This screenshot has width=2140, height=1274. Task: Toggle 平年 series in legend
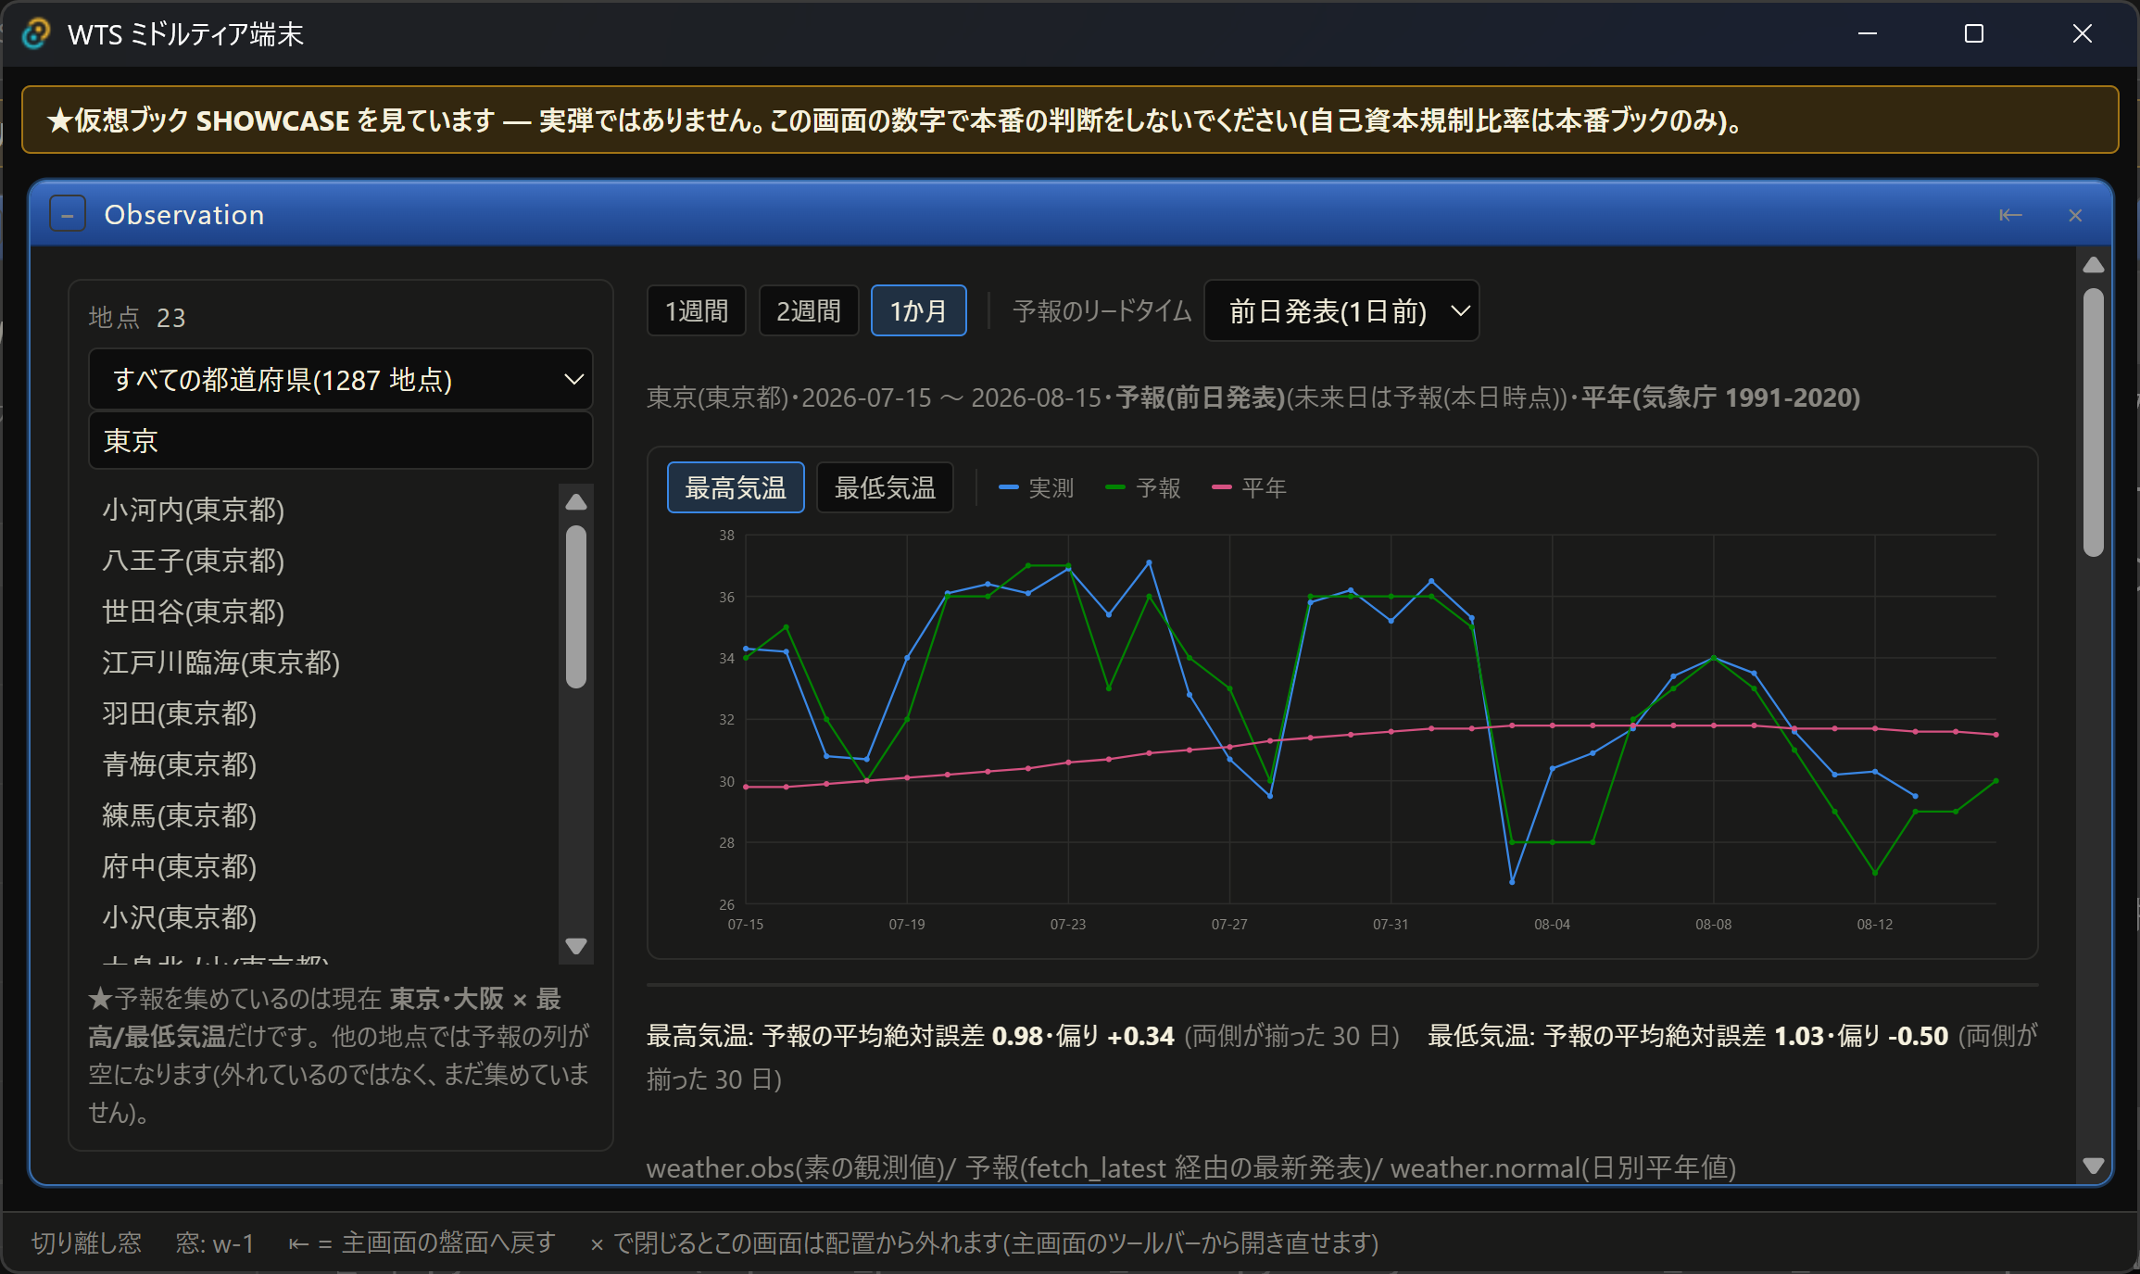(x=1249, y=487)
